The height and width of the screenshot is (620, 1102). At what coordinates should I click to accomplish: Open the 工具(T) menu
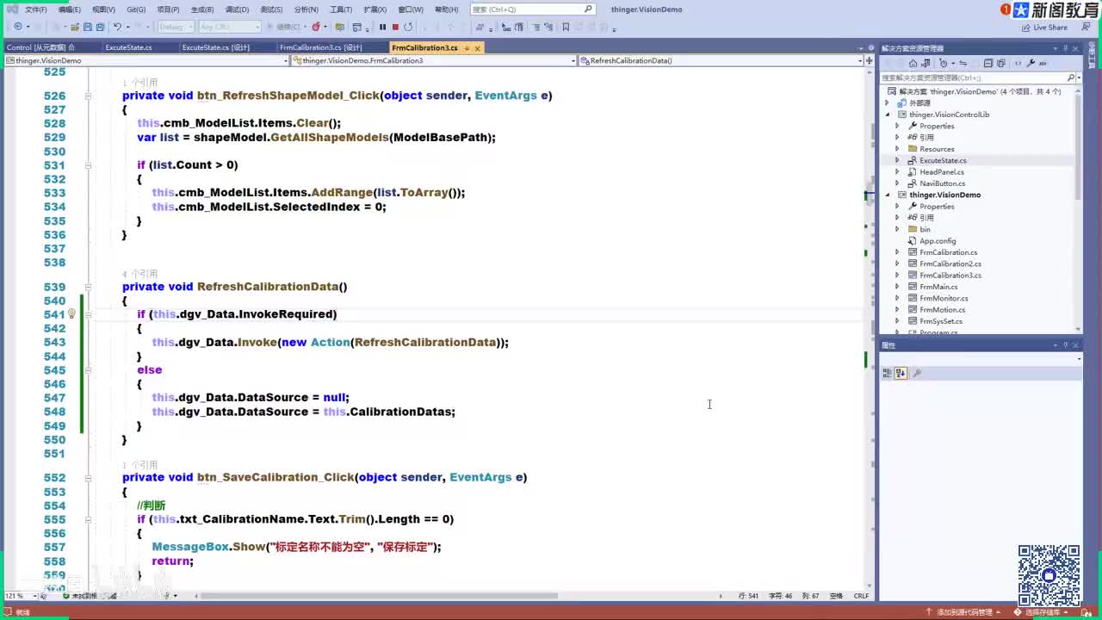tap(342, 9)
